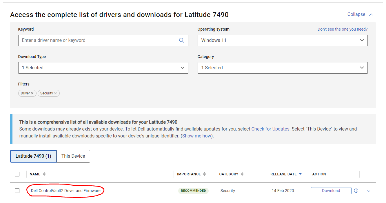The image size is (386, 203).
Task: Open the Show me how link
Action: coord(197,136)
